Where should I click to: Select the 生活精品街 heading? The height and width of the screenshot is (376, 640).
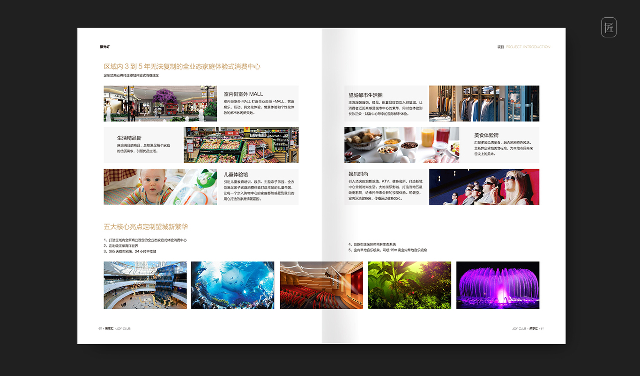[129, 138]
